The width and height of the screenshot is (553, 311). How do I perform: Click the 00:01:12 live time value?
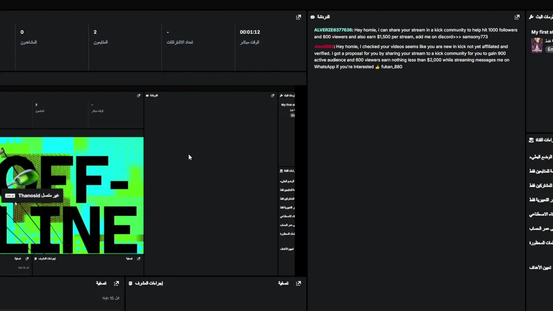click(x=250, y=32)
